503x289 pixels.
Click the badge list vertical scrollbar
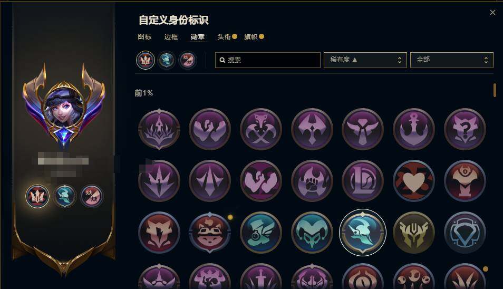coord(495,90)
